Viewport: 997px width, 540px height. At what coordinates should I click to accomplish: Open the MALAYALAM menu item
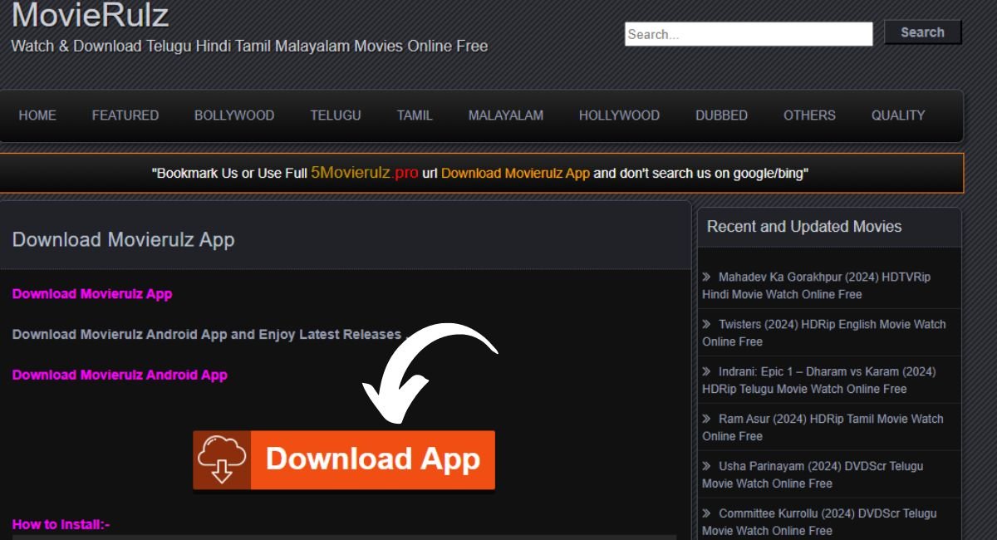[505, 115]
